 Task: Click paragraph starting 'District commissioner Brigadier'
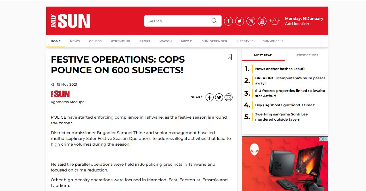(141, 138)
